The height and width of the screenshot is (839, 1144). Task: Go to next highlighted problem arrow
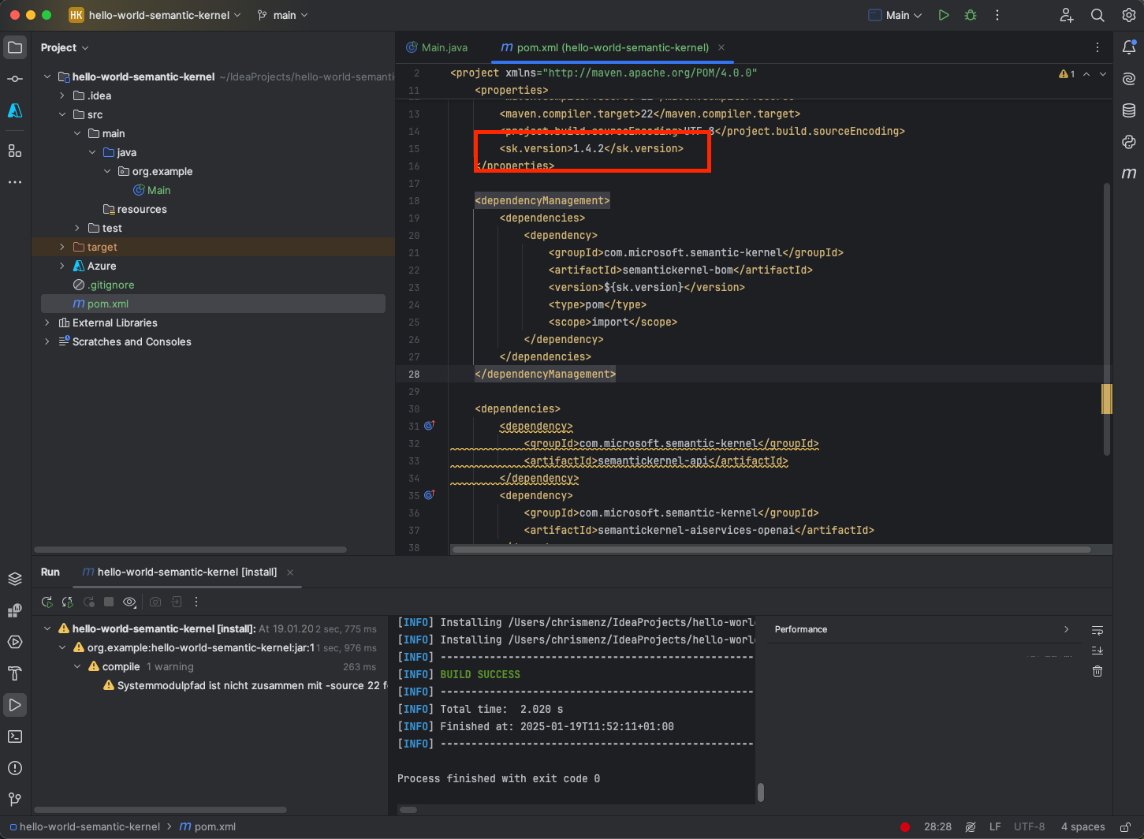tap(1103, 73)
